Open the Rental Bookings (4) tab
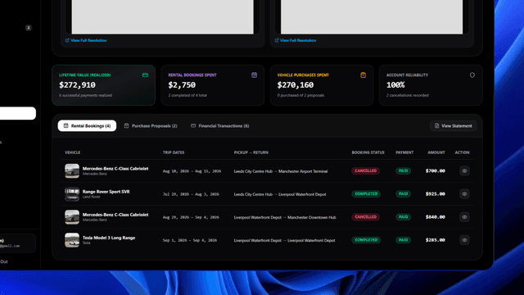 [87, 125]
